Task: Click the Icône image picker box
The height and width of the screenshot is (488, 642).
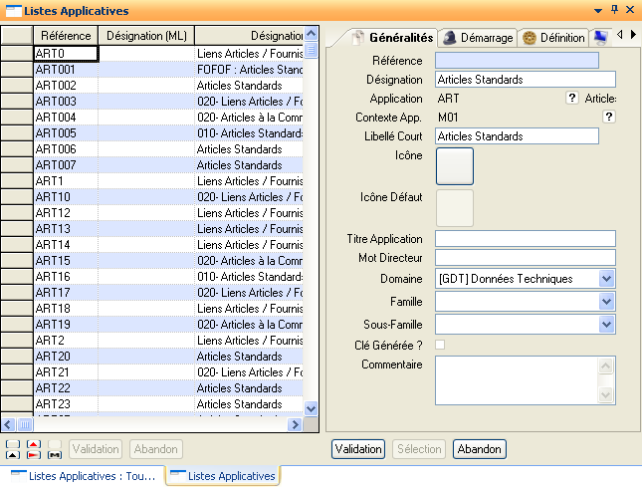Action: [x=454, y=165]
